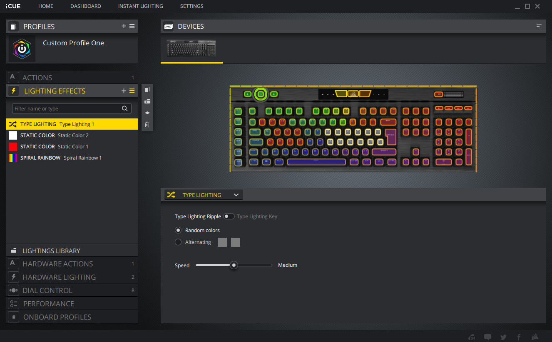Add a new profile with the plus icon
The image size is (552, 342).
pos(124,26)
